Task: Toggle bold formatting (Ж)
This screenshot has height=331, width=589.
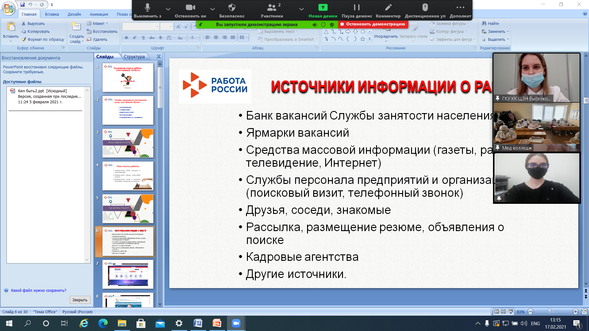Action: pyautogui.click(x=126, y=38)
